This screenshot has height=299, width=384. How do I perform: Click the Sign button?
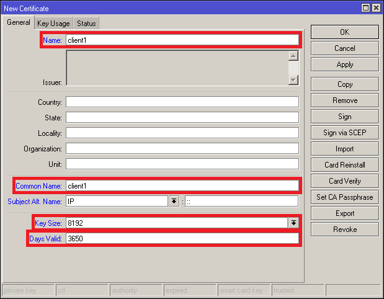coord(344,117)
